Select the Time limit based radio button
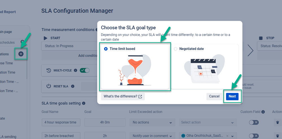 [106, 49]
